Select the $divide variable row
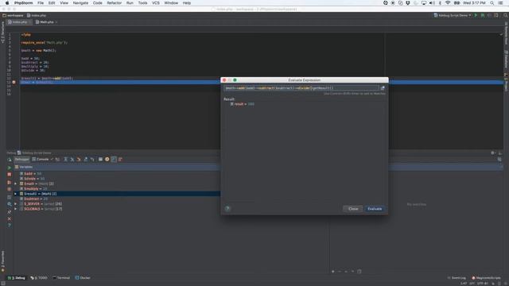The height and width of the screenshot is (286, 509). click(x=32, y=179)
